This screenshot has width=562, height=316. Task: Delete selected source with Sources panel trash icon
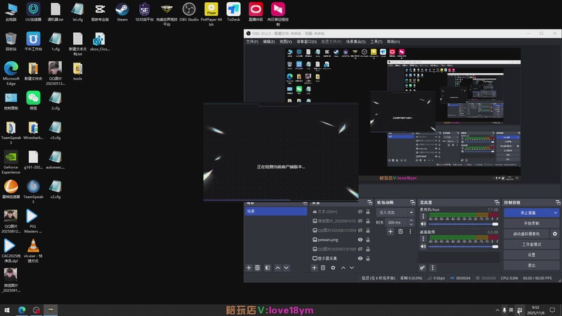[x=323, y=268]
